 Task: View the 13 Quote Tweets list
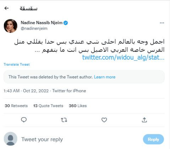48,106
